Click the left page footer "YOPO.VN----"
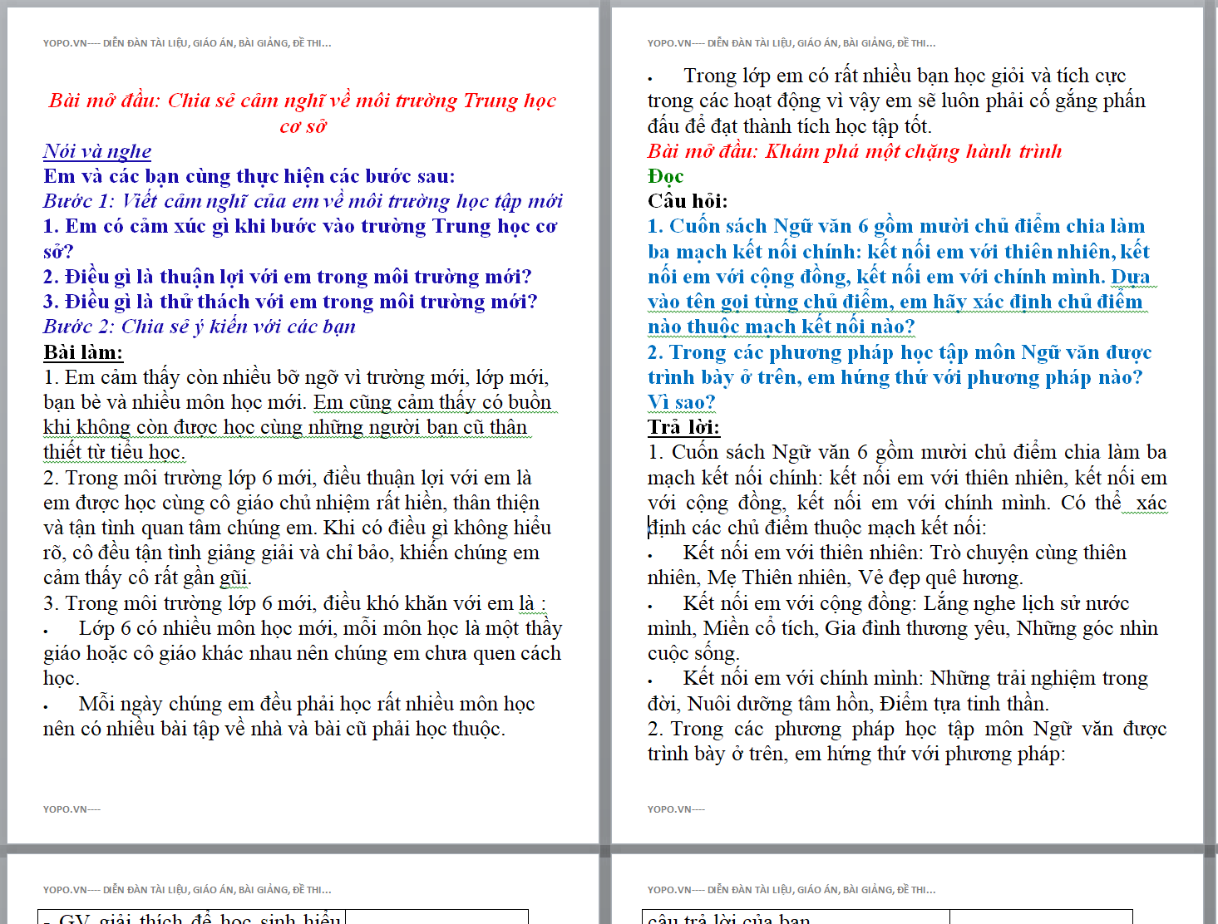 72,808
